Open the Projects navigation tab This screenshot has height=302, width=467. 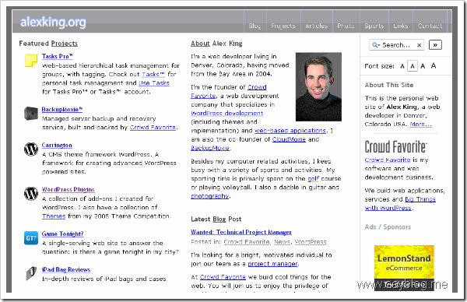tap(283, 26)
